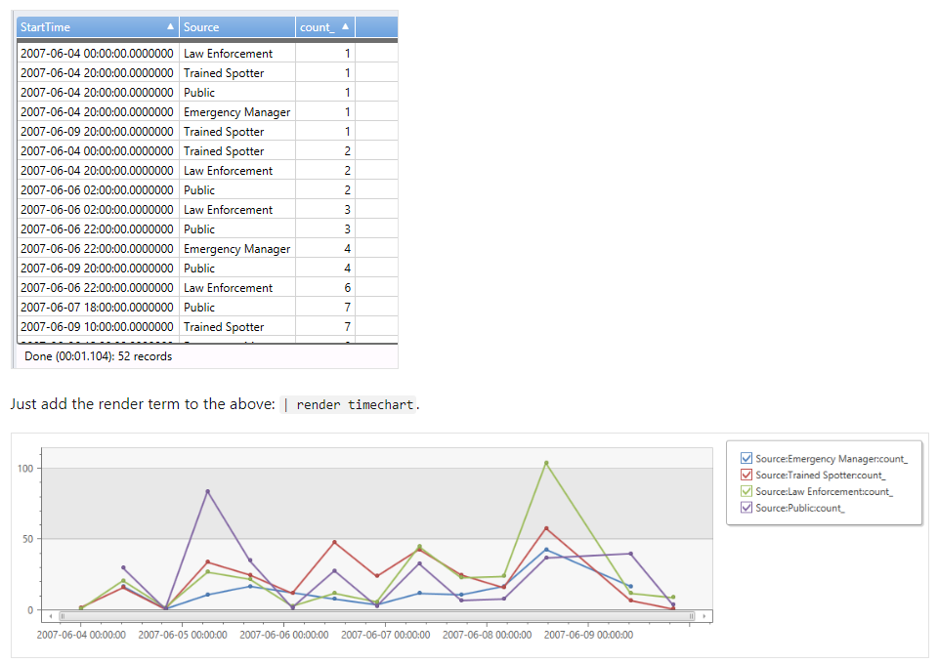938x663 pixels.
Task: Toggle Source:Trained Spotter:count_ legend checkbox
Action: [x=746, y=475]
